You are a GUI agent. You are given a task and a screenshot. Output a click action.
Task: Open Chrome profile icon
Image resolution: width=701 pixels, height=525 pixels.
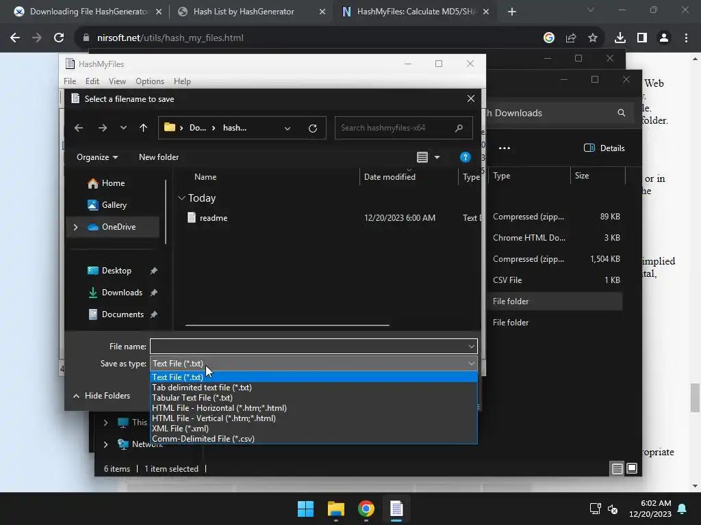point(664,38)
